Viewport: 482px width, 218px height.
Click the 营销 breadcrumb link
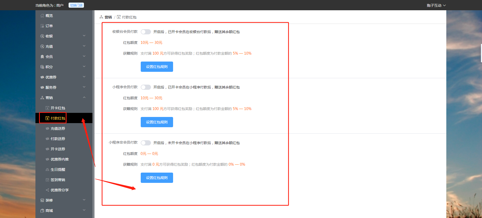coord(108,17)
